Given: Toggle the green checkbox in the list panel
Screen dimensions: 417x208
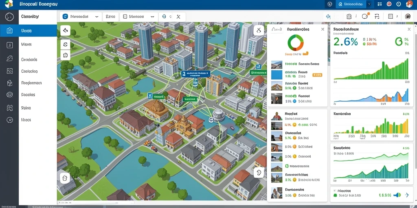Looking at the screenshot, I should click(x=287, y=166).
